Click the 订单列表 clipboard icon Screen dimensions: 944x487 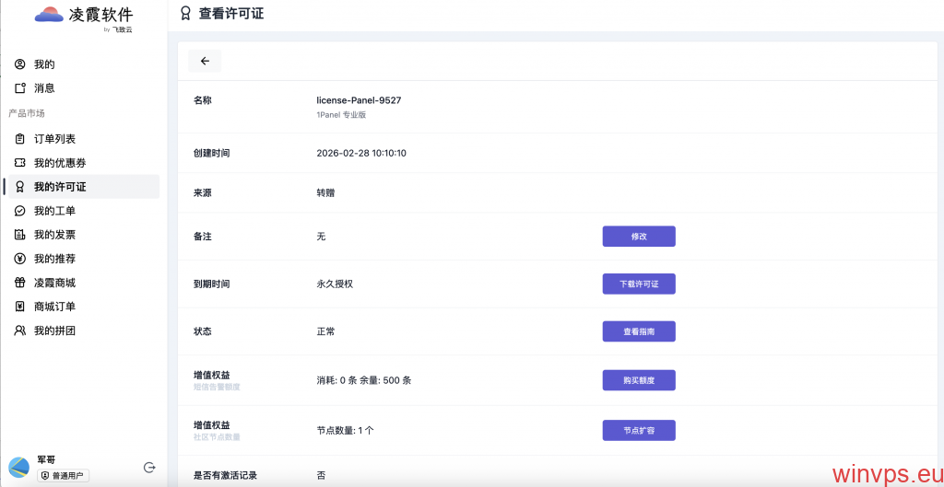click(x=20, y=139)
